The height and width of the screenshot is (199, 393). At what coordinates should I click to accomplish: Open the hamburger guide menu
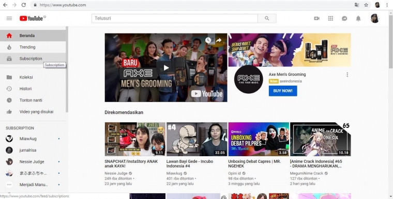(9, 18)
